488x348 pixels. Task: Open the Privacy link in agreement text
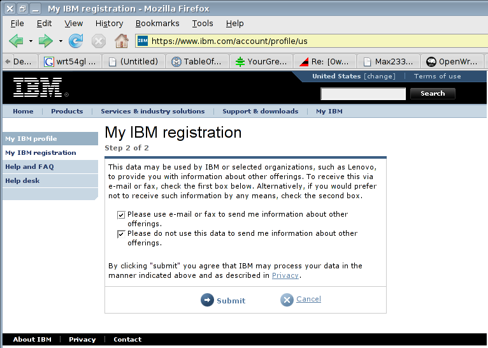click(x=285, y=275)
